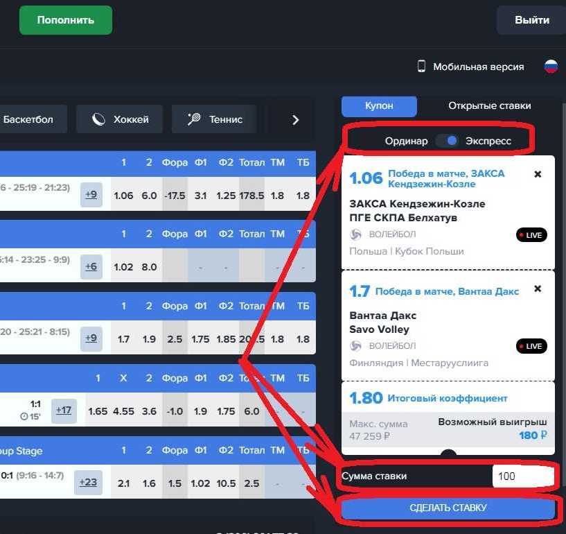Screen dimensions: 566x534
Task: Click volleyball icon in Vantaa Ducks bet
Action: pyautogui.click(x=356, y=345)
